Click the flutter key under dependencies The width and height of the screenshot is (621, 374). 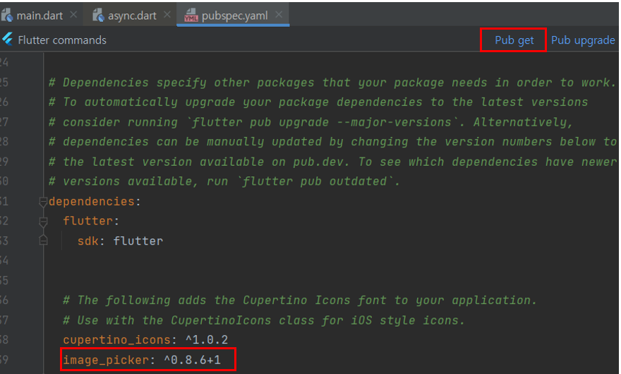(88, 221)
